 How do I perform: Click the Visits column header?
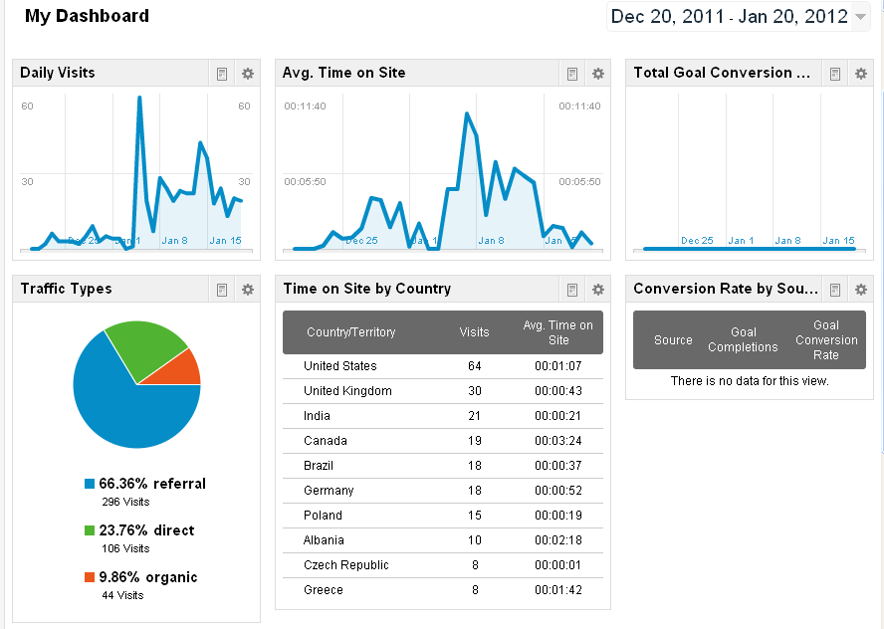[x=474, y=332]
